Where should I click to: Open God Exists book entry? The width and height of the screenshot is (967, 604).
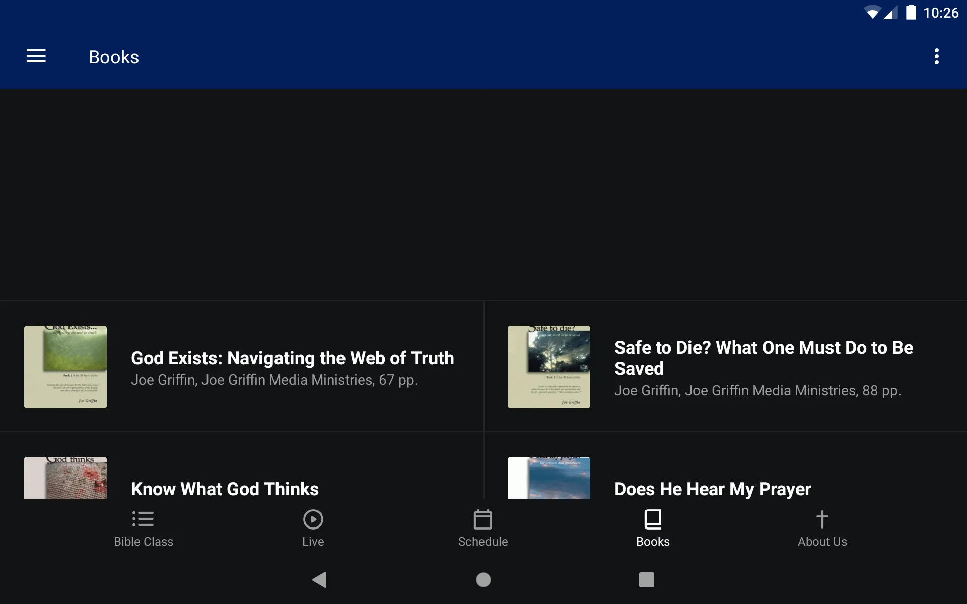click(x=242, y=367)
